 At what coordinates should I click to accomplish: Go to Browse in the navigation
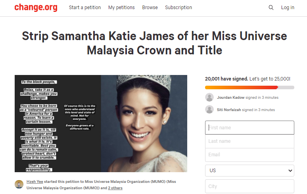150,8
